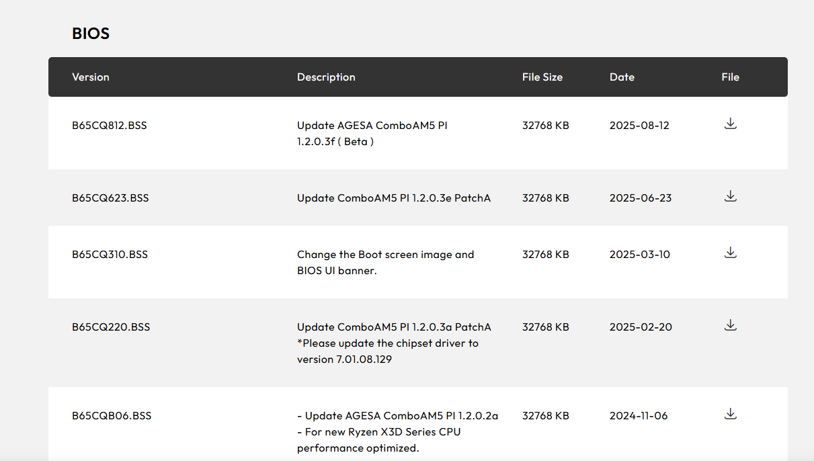Click the Boot screen image description text

[386, 263]
